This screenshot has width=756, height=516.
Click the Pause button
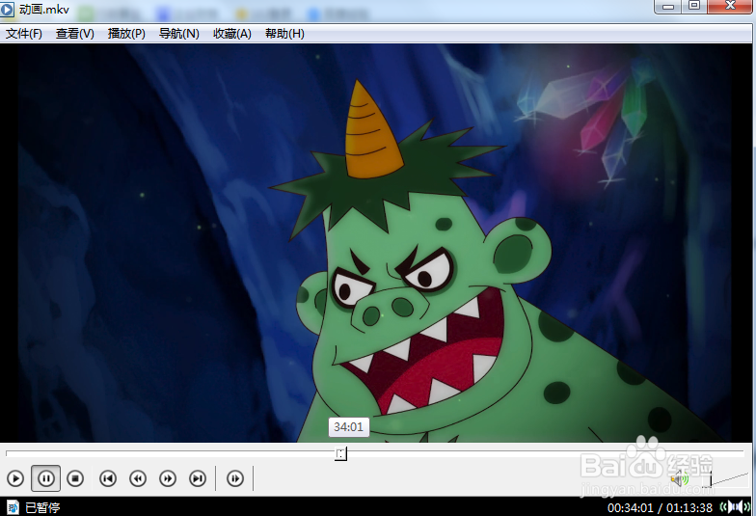pyautogui.click(x=46, y=478)
